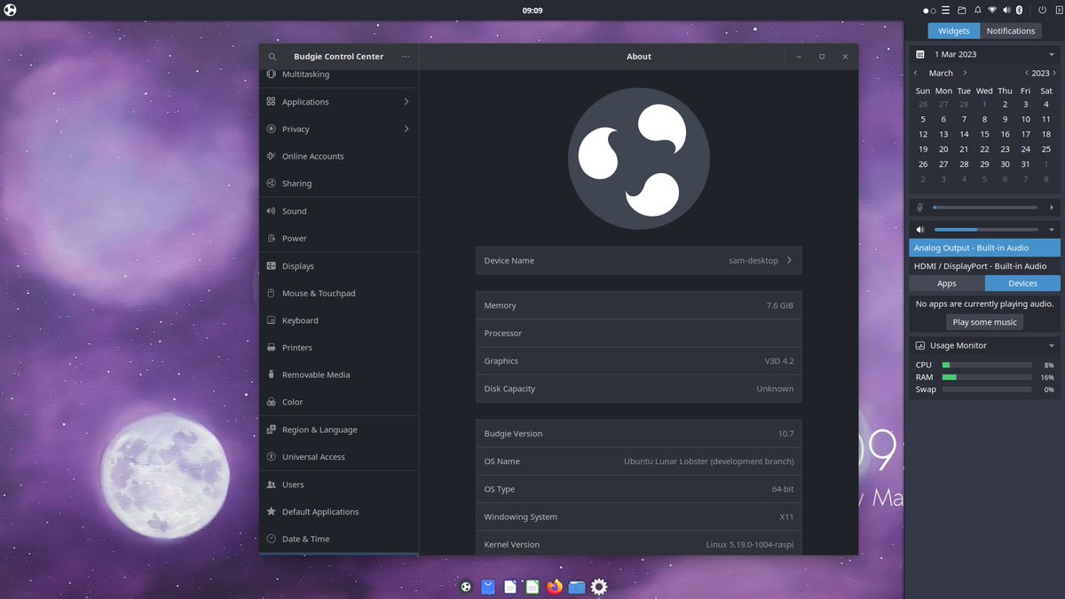This screenshot has width=1065, height=599.
Task: Open Mouse & Touchpad settings
Action: (339, 293)
